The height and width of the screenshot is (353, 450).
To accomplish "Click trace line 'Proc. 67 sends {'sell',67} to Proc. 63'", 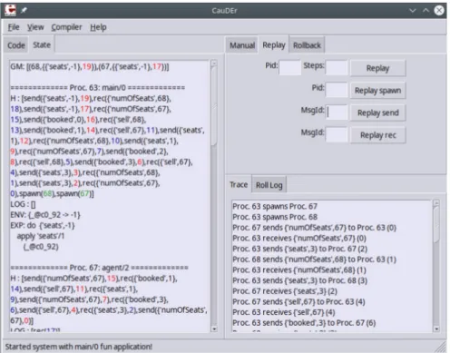I will click(x=298, y=301).
